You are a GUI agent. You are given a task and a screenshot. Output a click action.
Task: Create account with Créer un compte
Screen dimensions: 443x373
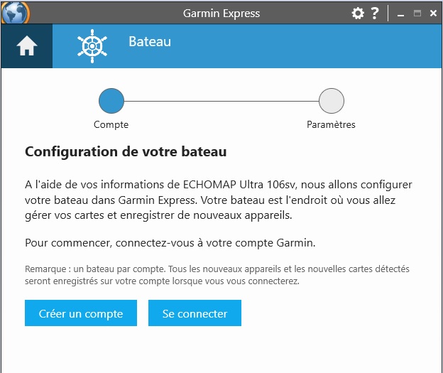pyautogui.click(x=81, y=313)
